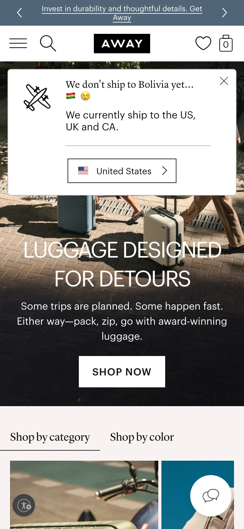
Task: Dismiss the Bolivia shipping notice
Action: click(x=224, y=81)
